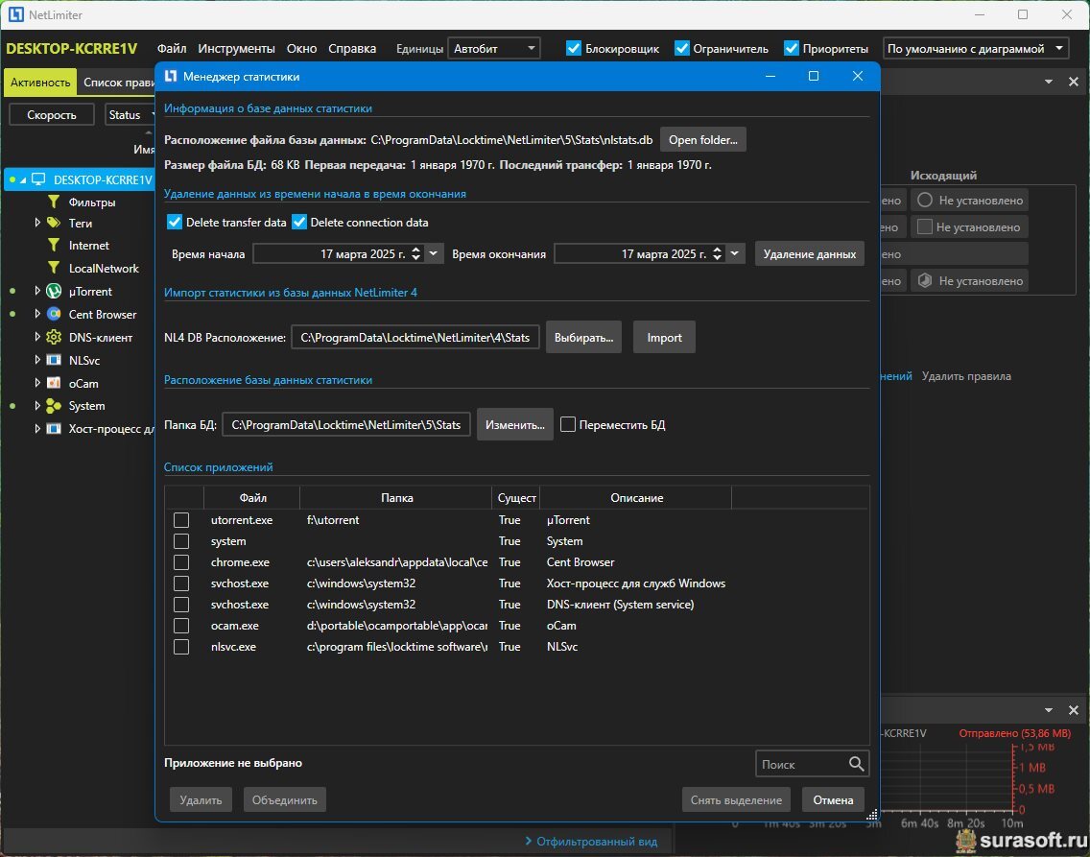Toggle Delete transfer data checkbox
This screenshot has height=857, width=1090.
[x=175, y=223]
